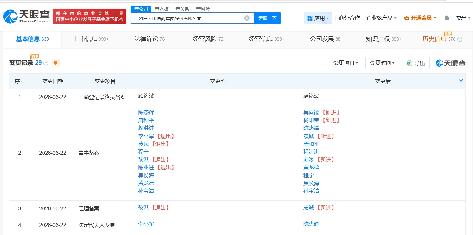Viewport: 473px width, 235px height.
Task: Select the 历史信息 tab
Action: [439, 39]
